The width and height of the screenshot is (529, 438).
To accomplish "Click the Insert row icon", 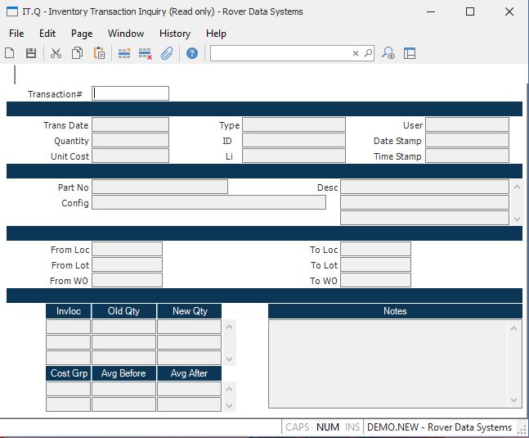I will point(124,53).
